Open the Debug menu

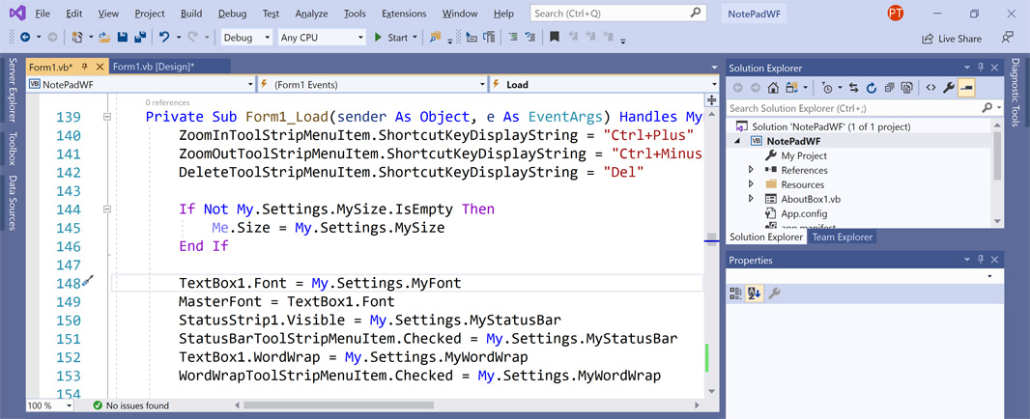(232, 14)
